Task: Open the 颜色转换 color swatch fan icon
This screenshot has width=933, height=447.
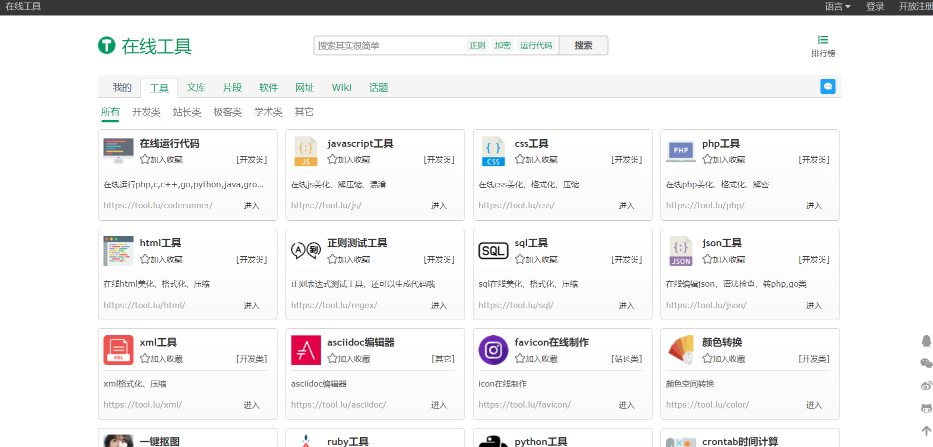Action: click(x=681, y=350)
